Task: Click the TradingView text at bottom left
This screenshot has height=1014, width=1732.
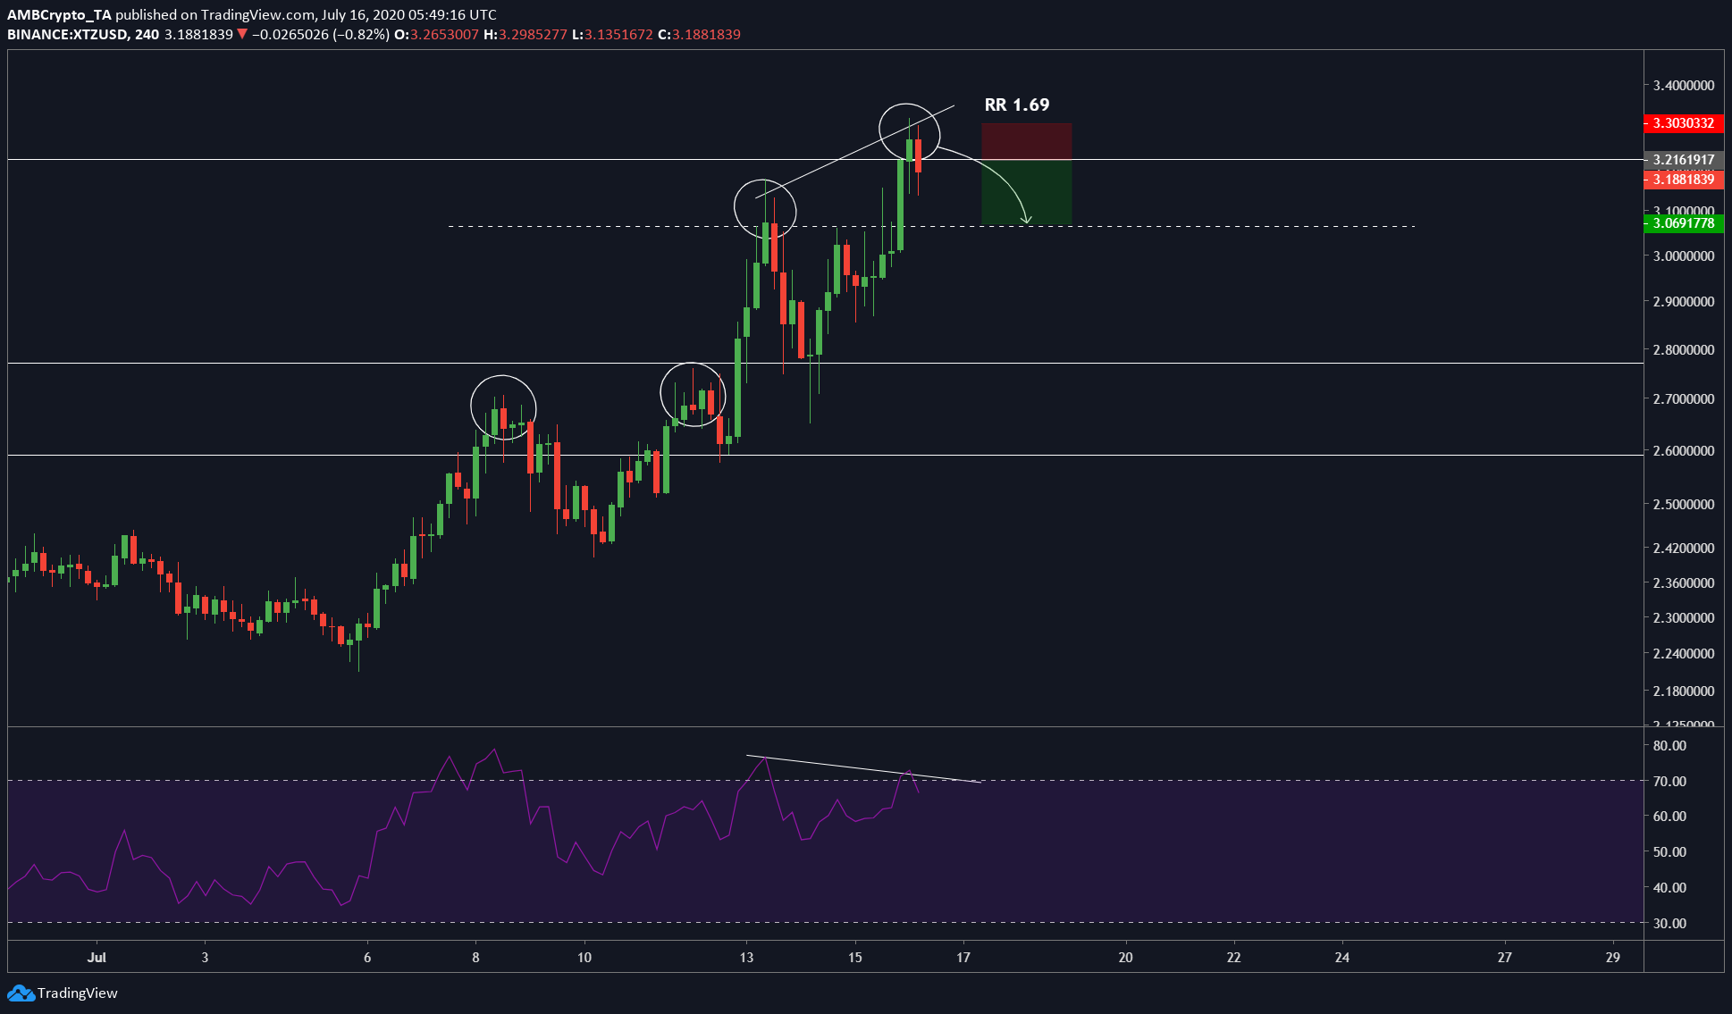Action: (x=78, y=993)
